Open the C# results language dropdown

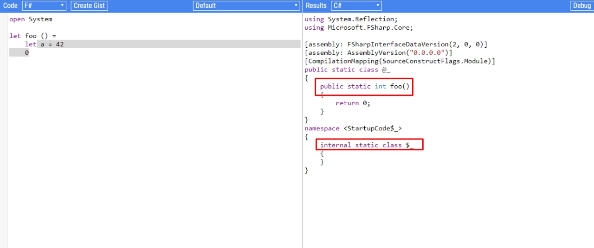click(356, 6)
